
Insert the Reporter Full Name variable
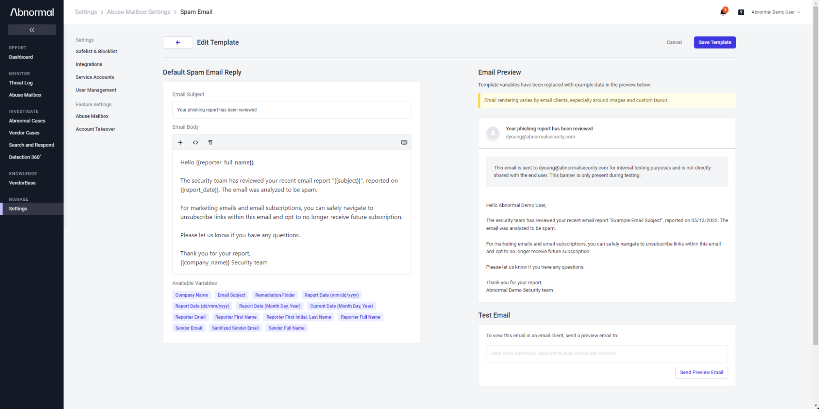tap(361, 317)
